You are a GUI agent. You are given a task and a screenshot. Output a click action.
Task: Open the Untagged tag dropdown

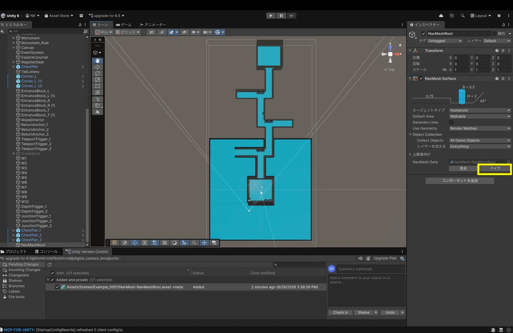tap(445, 41)
